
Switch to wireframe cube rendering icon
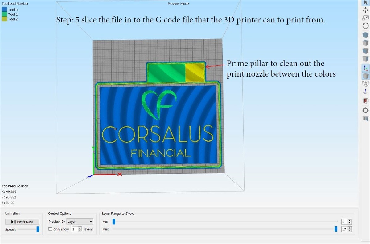click(x=366, y=84)
